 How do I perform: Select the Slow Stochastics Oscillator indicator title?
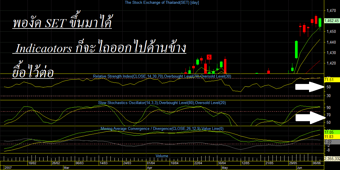tap(162, 103)
